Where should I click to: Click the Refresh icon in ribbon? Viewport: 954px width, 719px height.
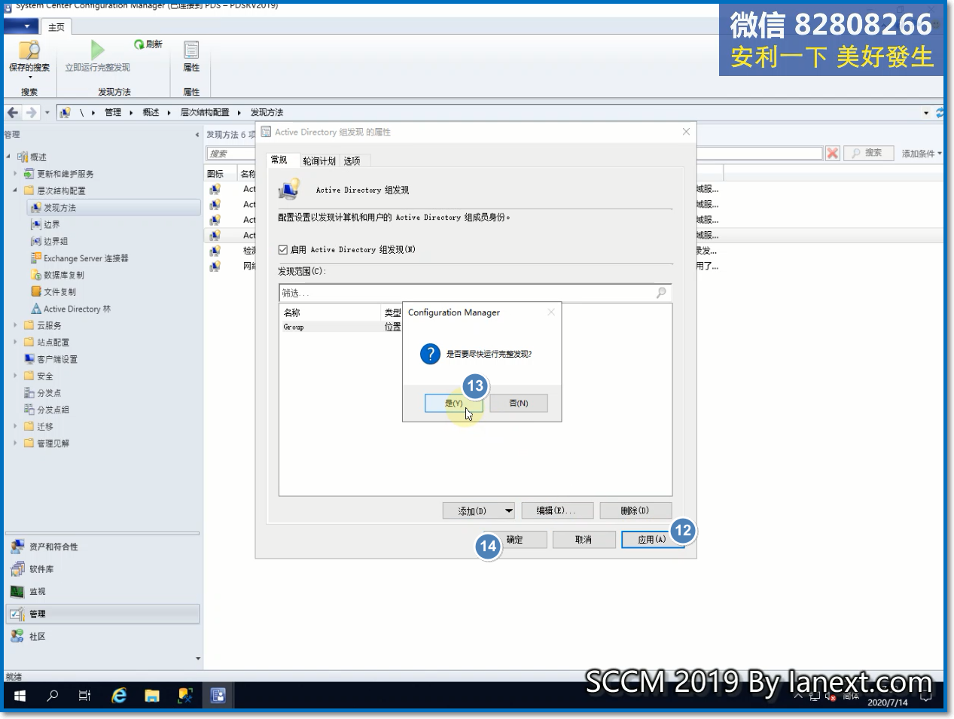139,44
